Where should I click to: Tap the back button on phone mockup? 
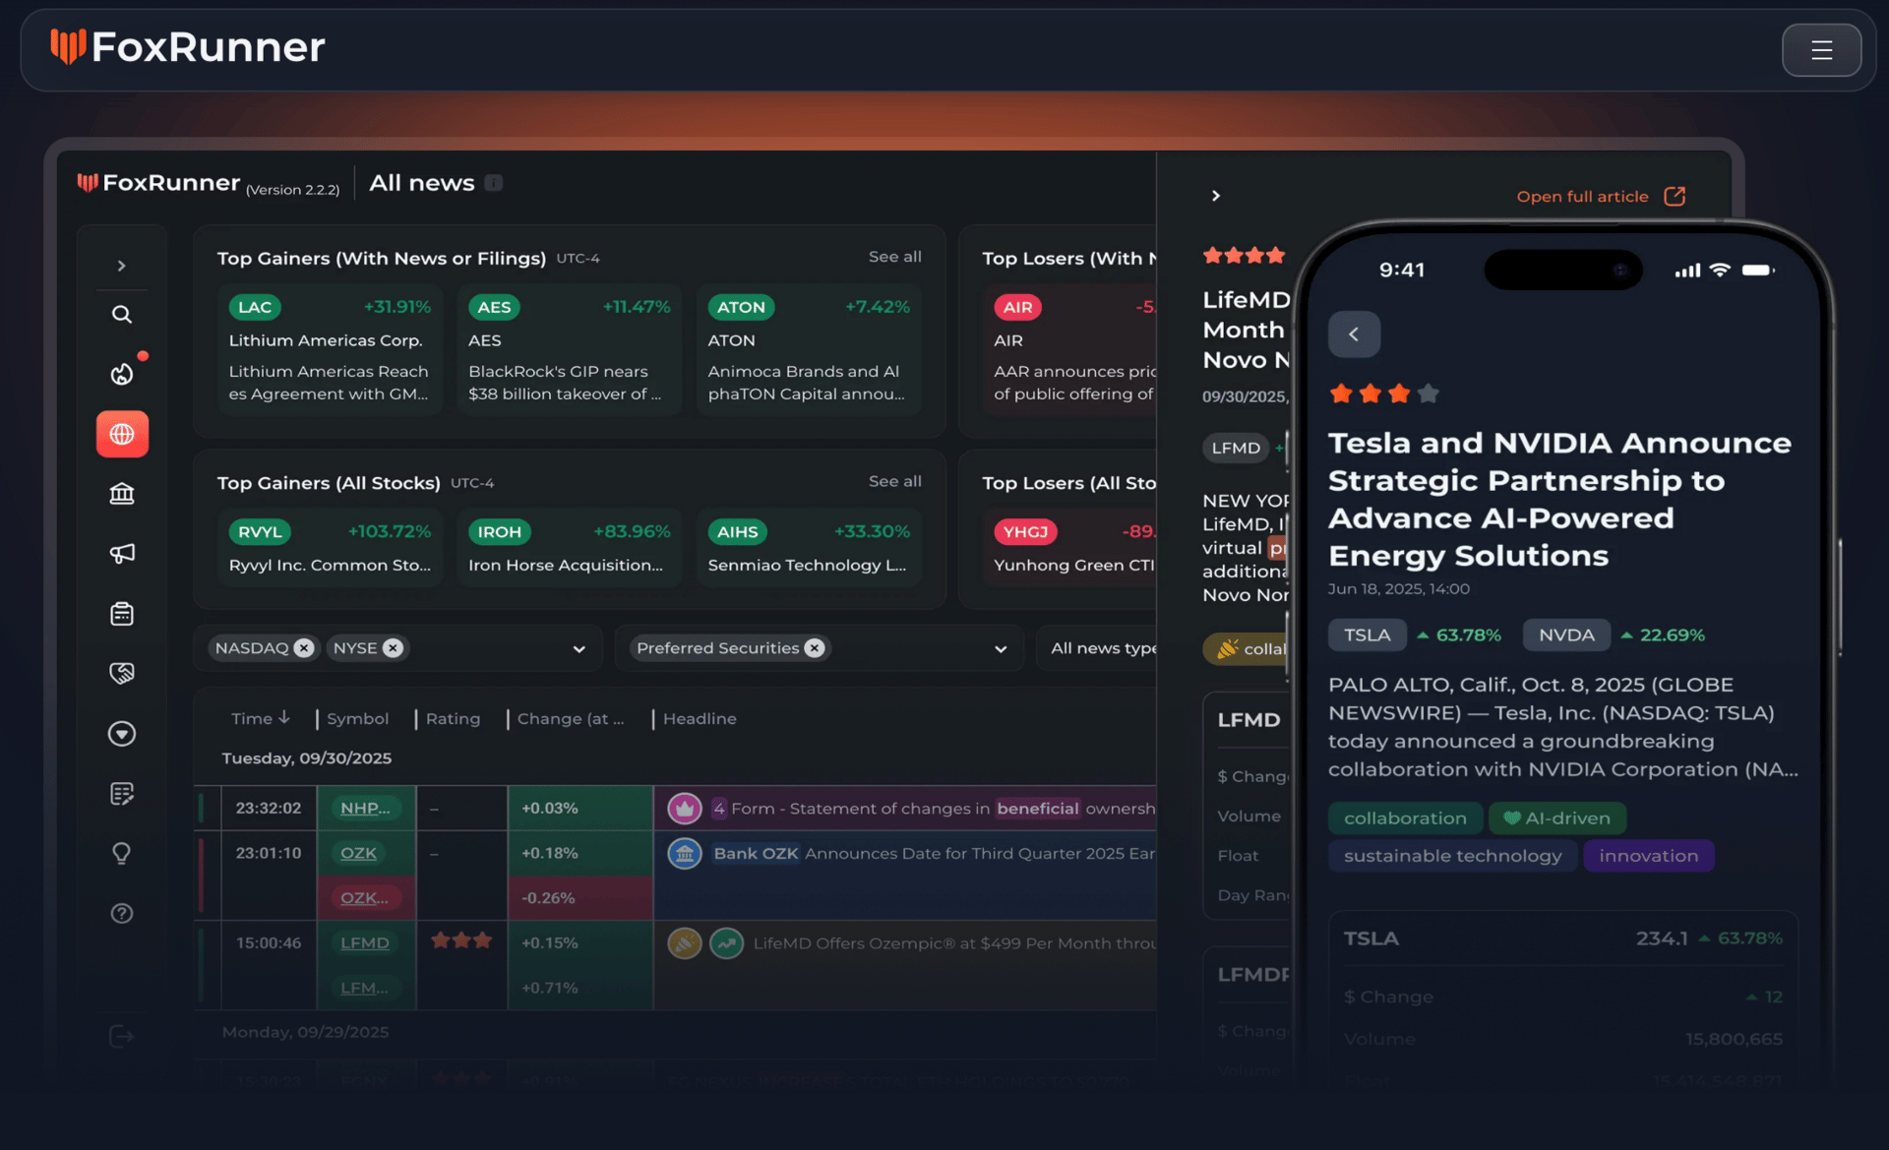(1354, 334)
